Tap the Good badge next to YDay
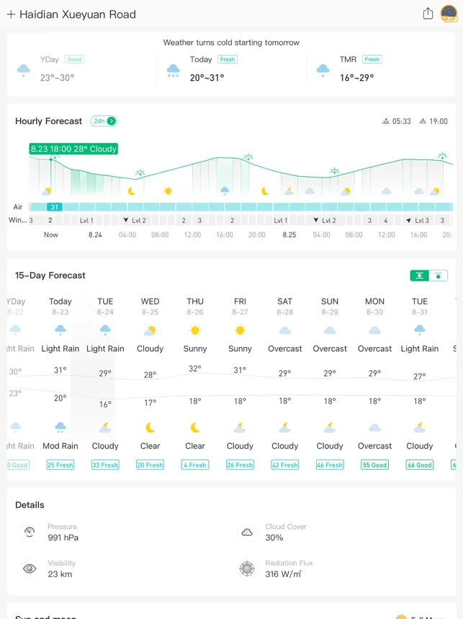This screenshot has width=463, height=619. point(74,60)
